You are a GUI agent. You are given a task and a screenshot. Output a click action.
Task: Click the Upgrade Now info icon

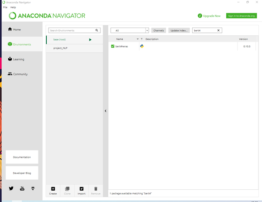(200, 16)
